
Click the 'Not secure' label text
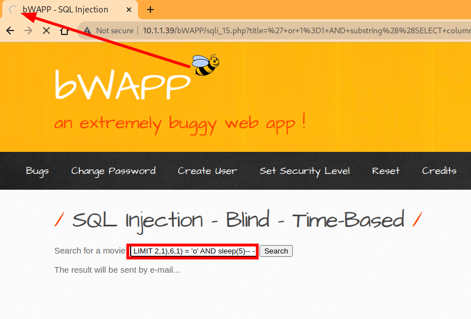pyautogui.click(x=115, y=30)
